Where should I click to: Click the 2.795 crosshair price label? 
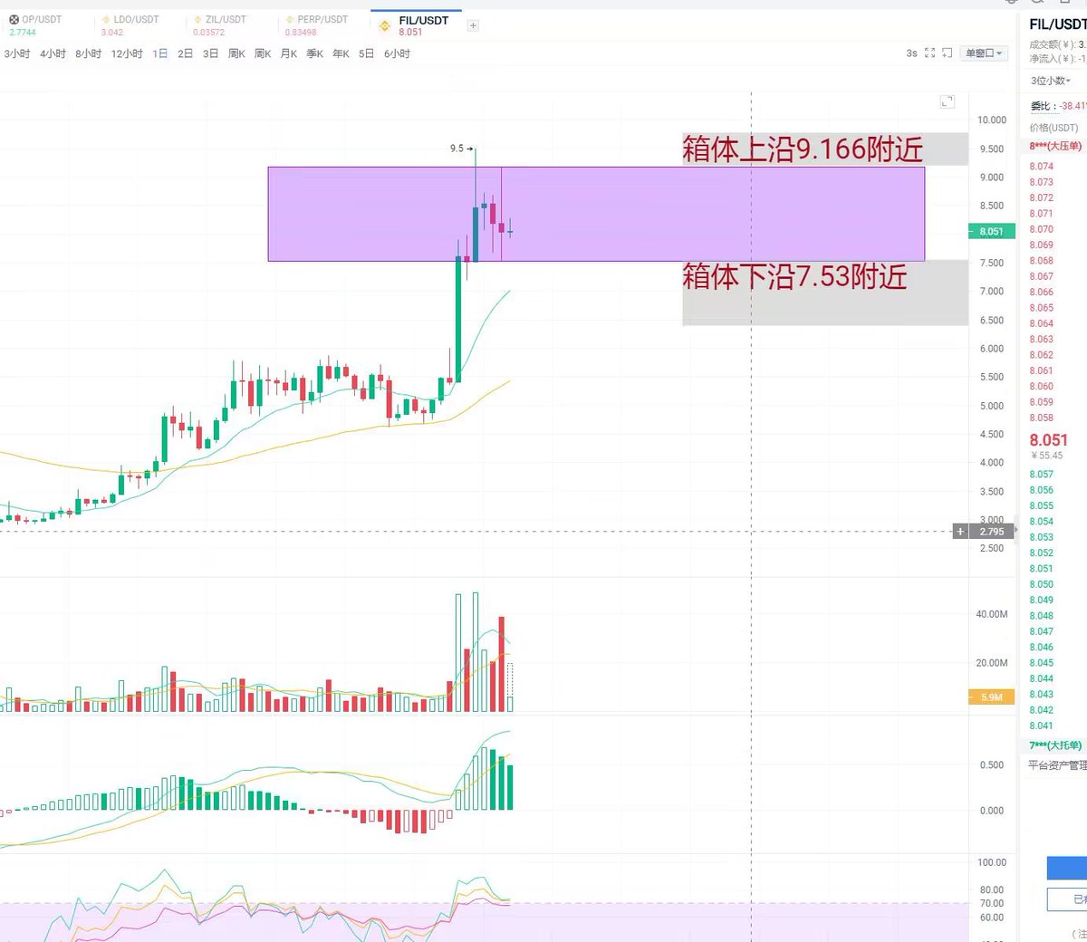pos(992,532)
